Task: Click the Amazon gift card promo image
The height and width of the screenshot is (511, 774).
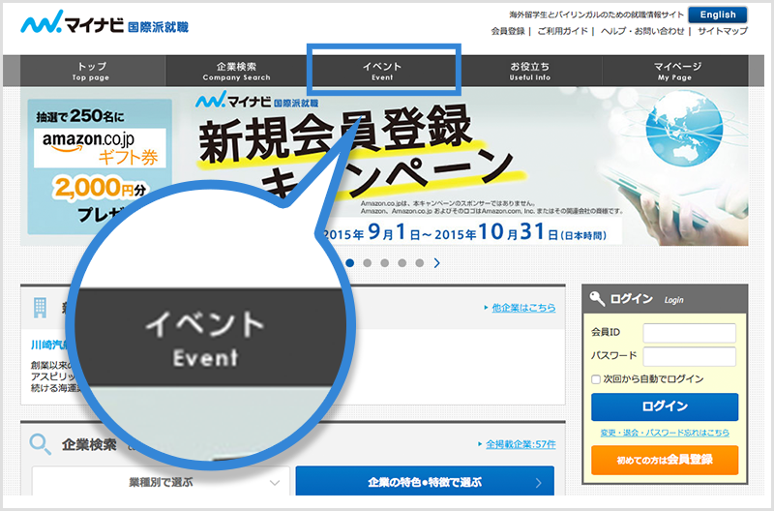Action: (101, 166)
